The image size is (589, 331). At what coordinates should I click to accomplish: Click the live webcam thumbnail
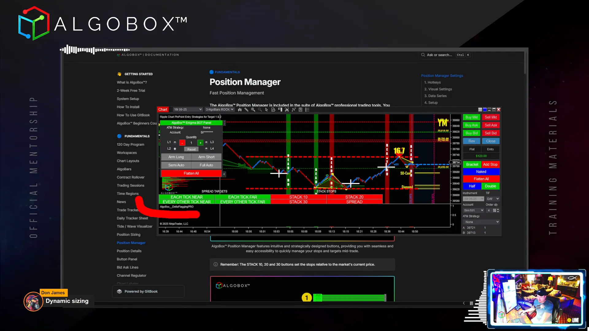pos(537,299)
